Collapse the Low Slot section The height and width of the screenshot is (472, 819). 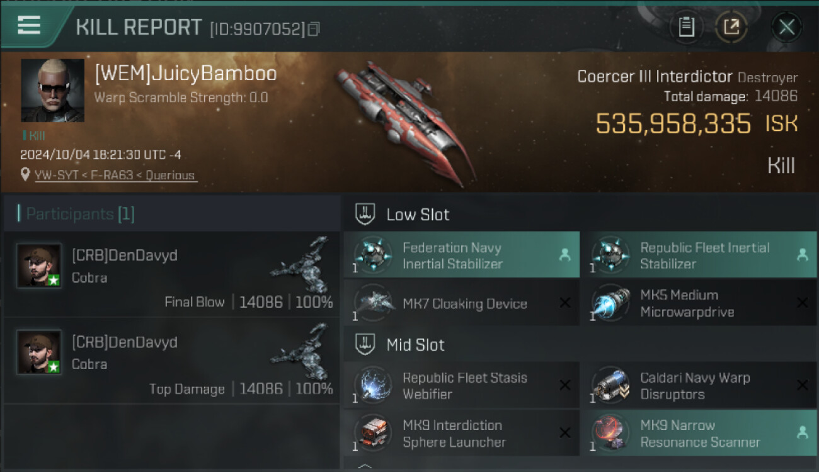pos(366,214)
